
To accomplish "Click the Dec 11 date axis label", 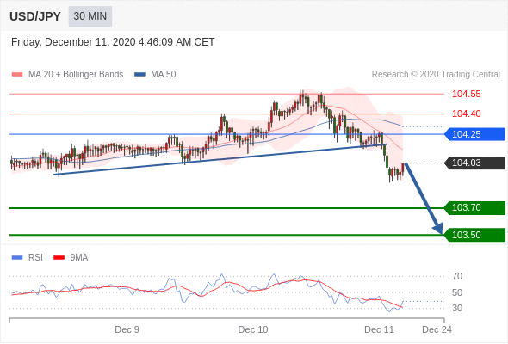I will [379, 329].
